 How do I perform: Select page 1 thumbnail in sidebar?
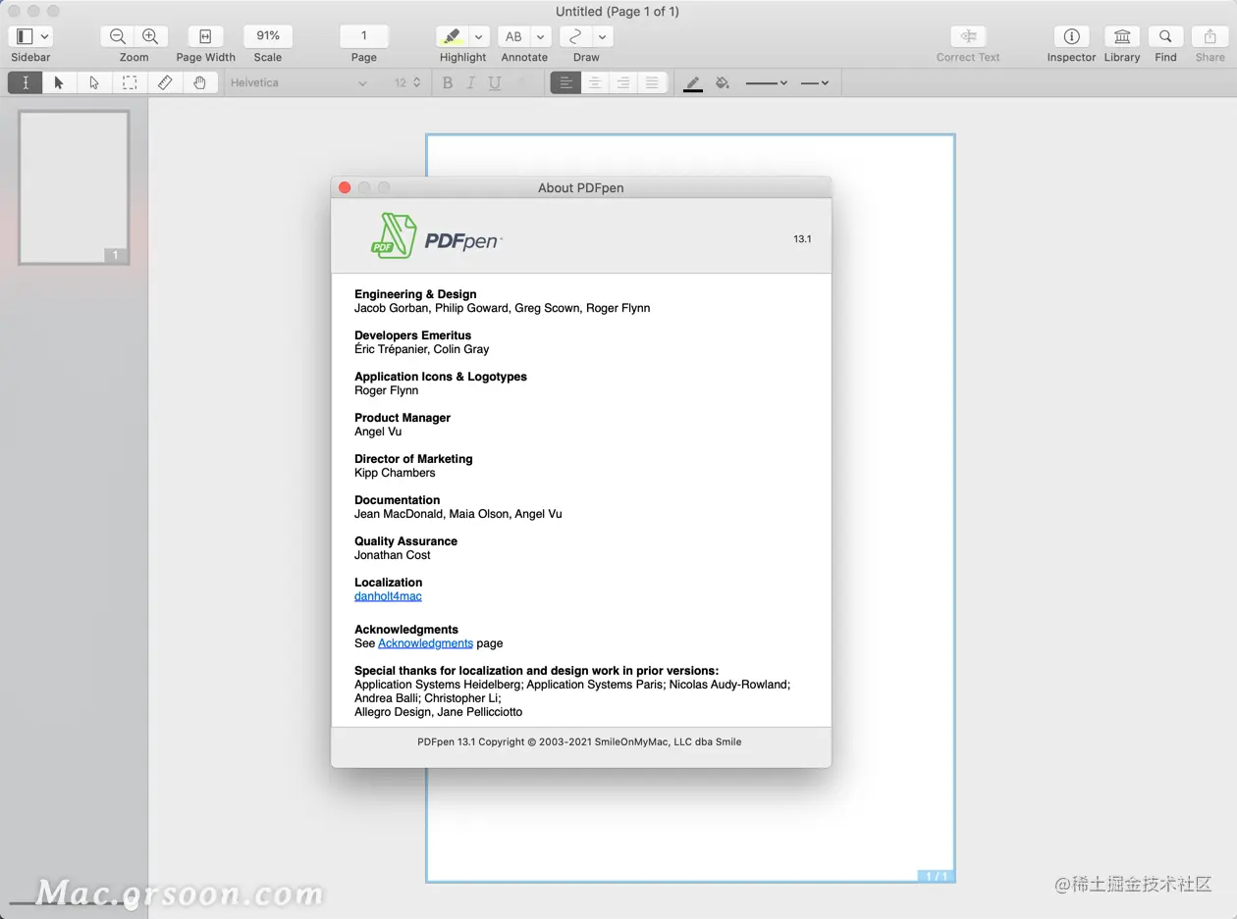[x=74, y=187]
